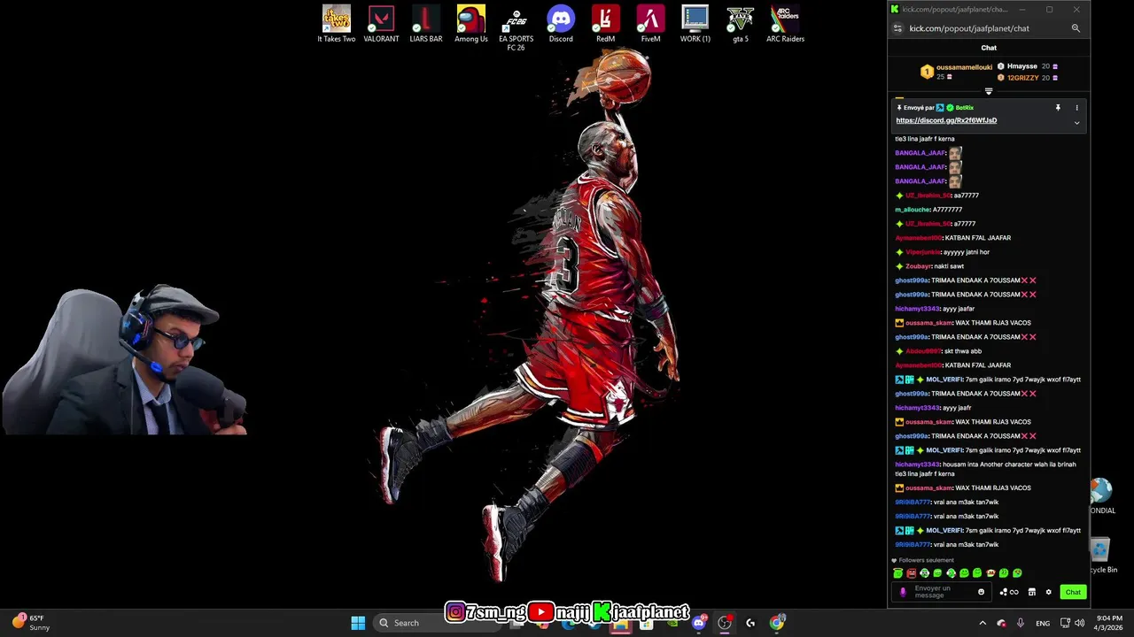Open the ARC Raiders desktop shortcut
The width and height of the screenshot is (1134, 637).
785,24
